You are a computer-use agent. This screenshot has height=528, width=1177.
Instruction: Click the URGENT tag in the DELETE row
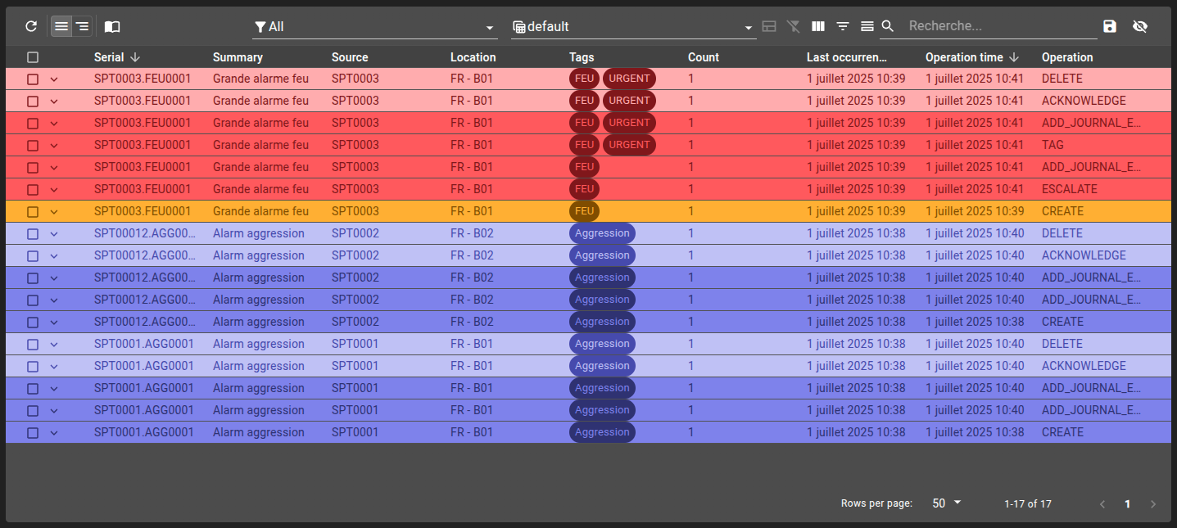(629, 79)
